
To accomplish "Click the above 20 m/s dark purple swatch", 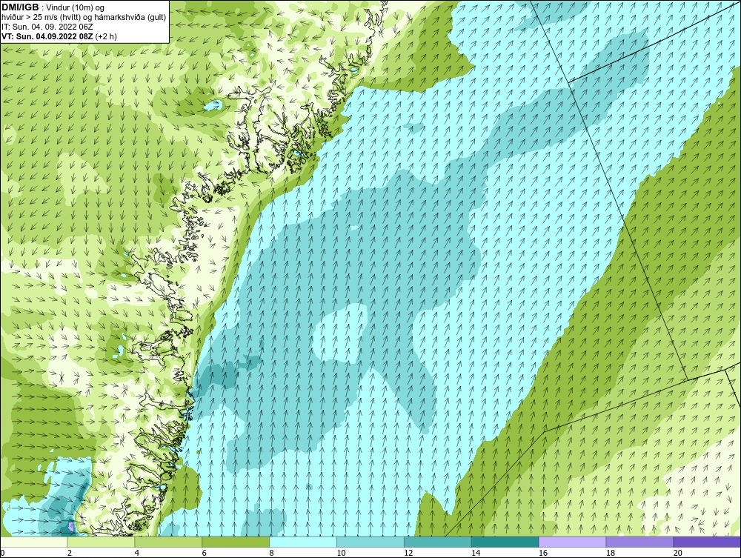I will [x=707, y=542].
